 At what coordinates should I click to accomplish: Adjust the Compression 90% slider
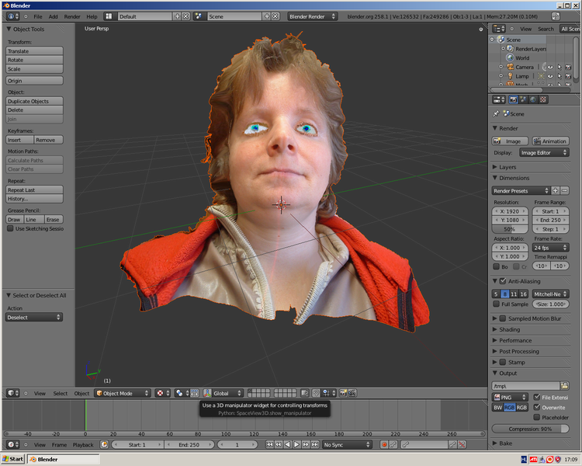pos(531,429)
